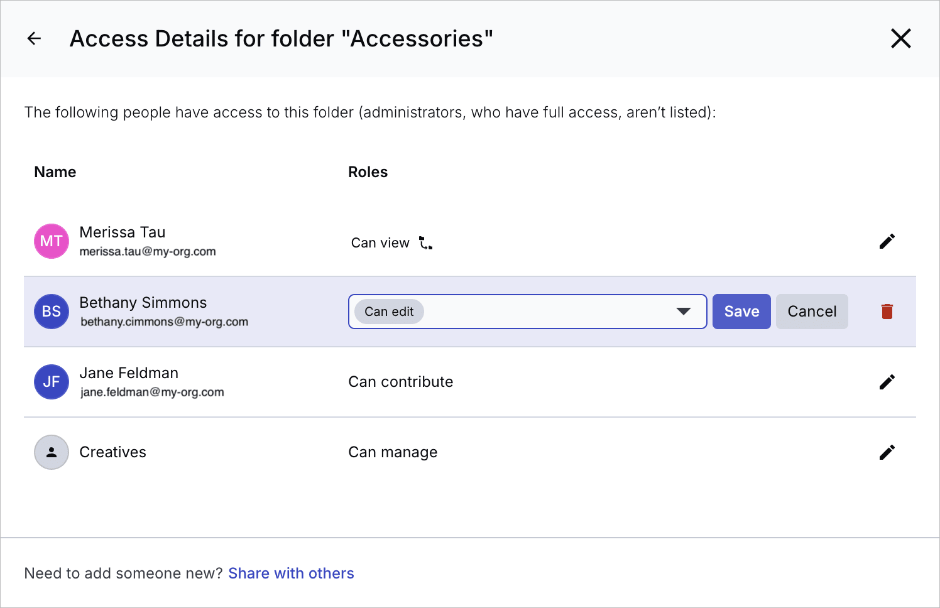
Task: Click email bethany.cimmons@my-org.com
Action: 165,322
